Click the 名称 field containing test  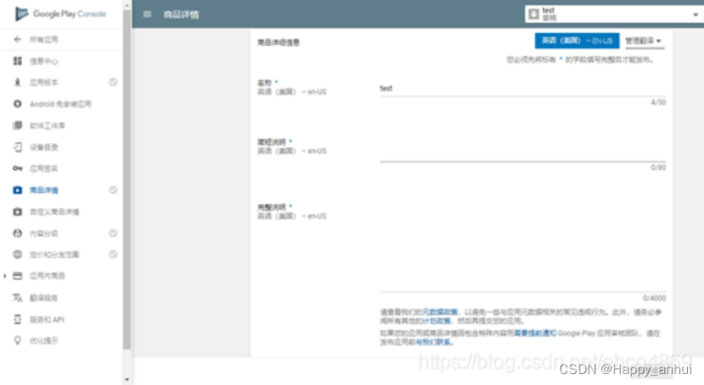coord(523,89)
